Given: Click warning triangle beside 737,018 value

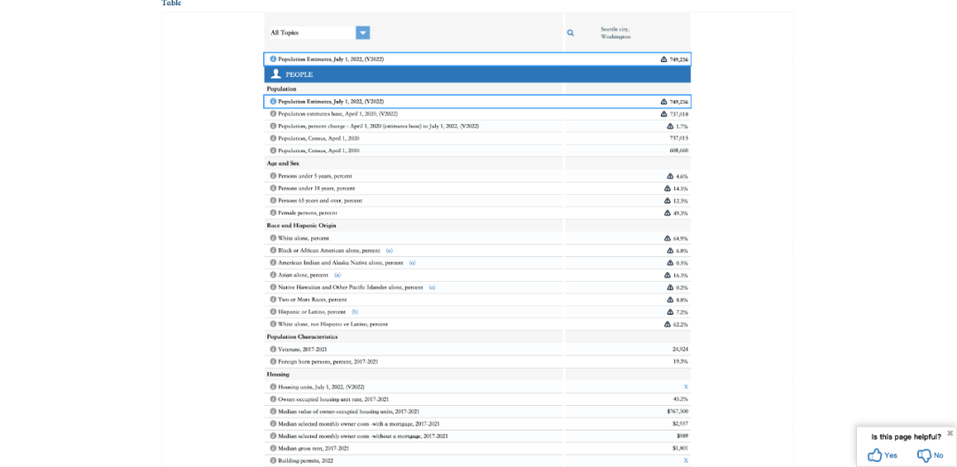Looking at the screenshot, I should 664,113.
